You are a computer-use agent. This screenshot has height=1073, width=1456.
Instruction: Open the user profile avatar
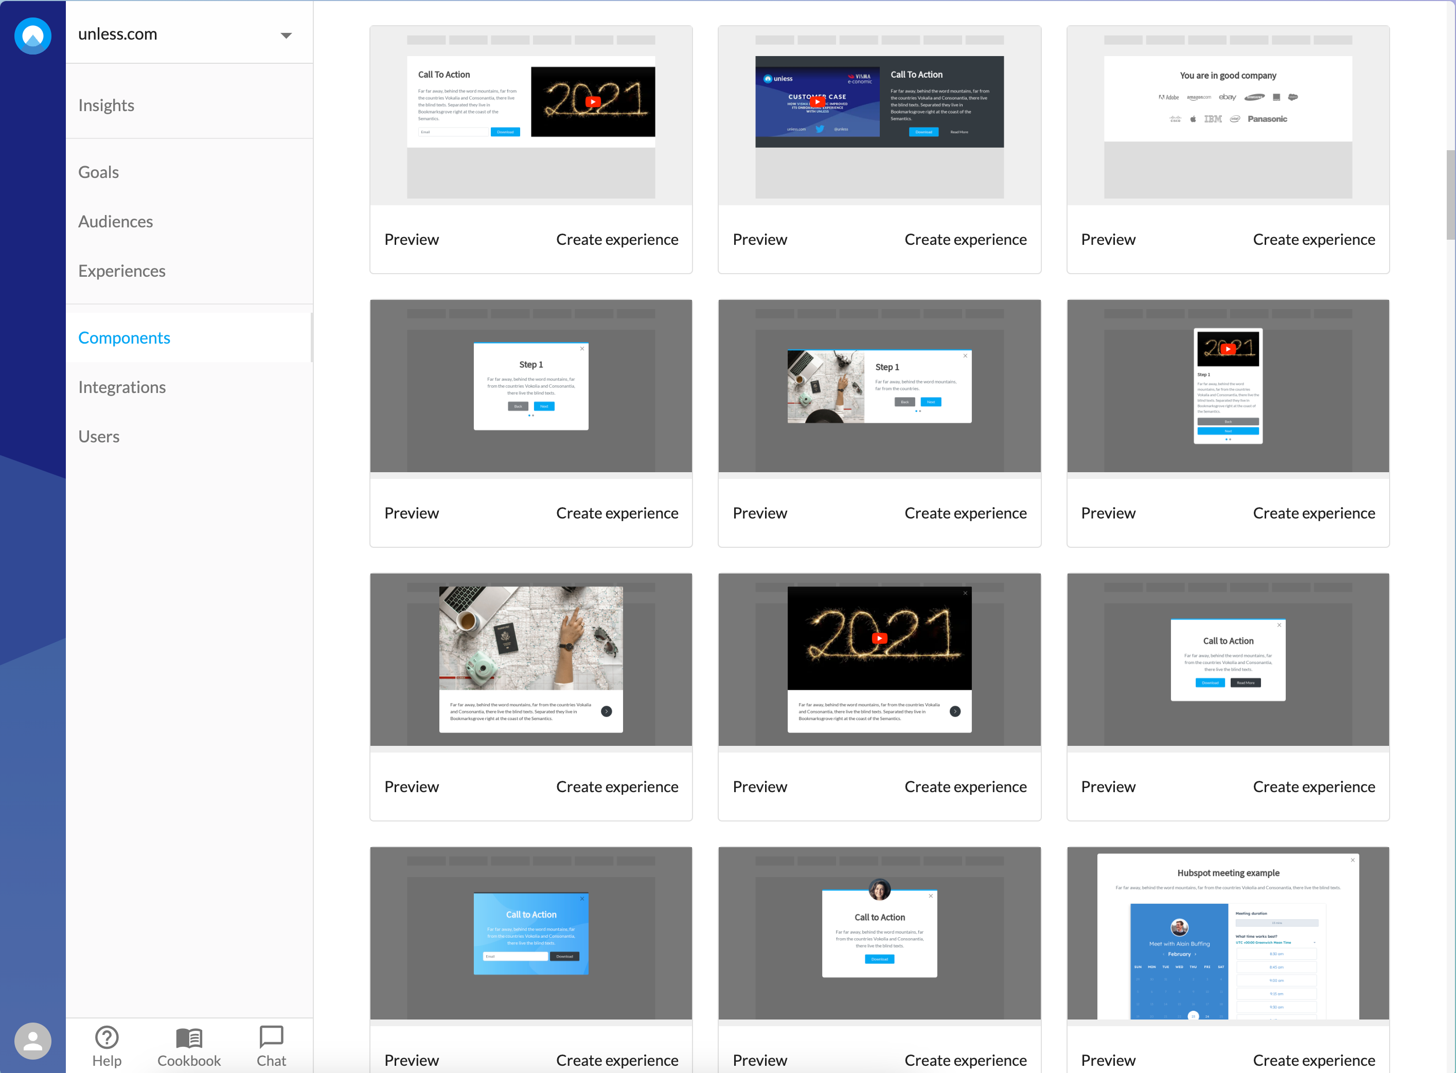pos(32,1041)
